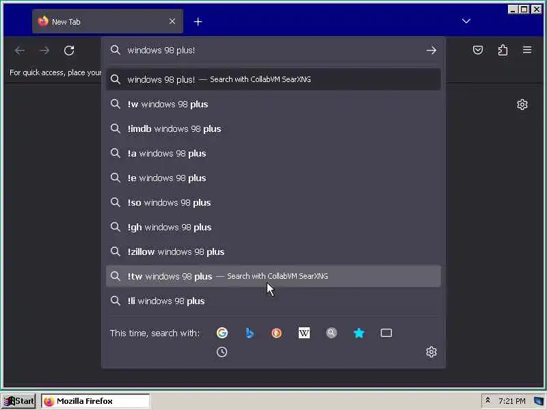Open search settings gear in dropdown
Viewport: 547px width, 410px height.
[431, 352]
